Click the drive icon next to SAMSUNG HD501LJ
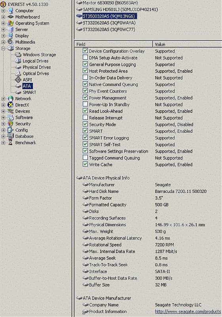Viewport: 222px width, 317px height. [79, 9]
